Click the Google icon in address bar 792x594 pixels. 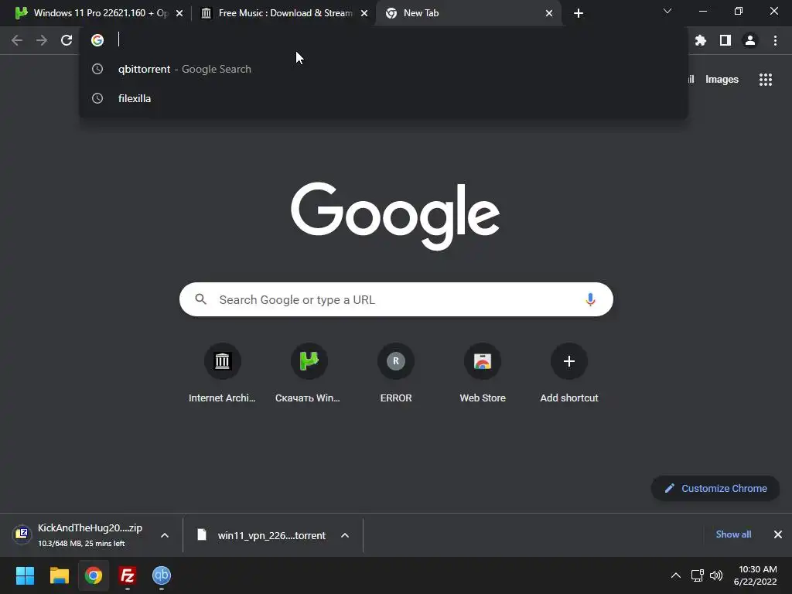[x=97, y=40]
